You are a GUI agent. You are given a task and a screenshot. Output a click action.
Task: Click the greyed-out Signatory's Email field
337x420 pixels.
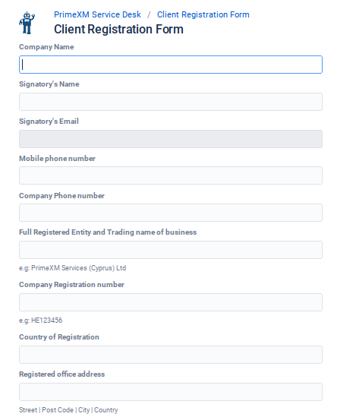tap(171, 139)
